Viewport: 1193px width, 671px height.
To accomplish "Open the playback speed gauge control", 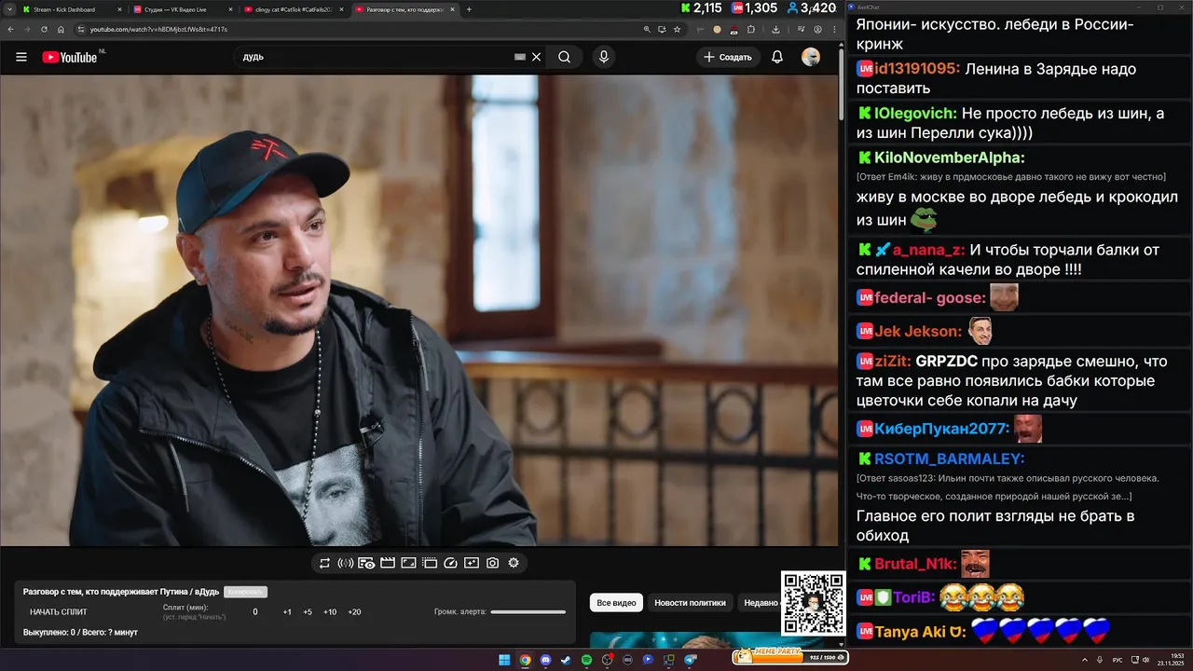I will click(x=451, y=563).
